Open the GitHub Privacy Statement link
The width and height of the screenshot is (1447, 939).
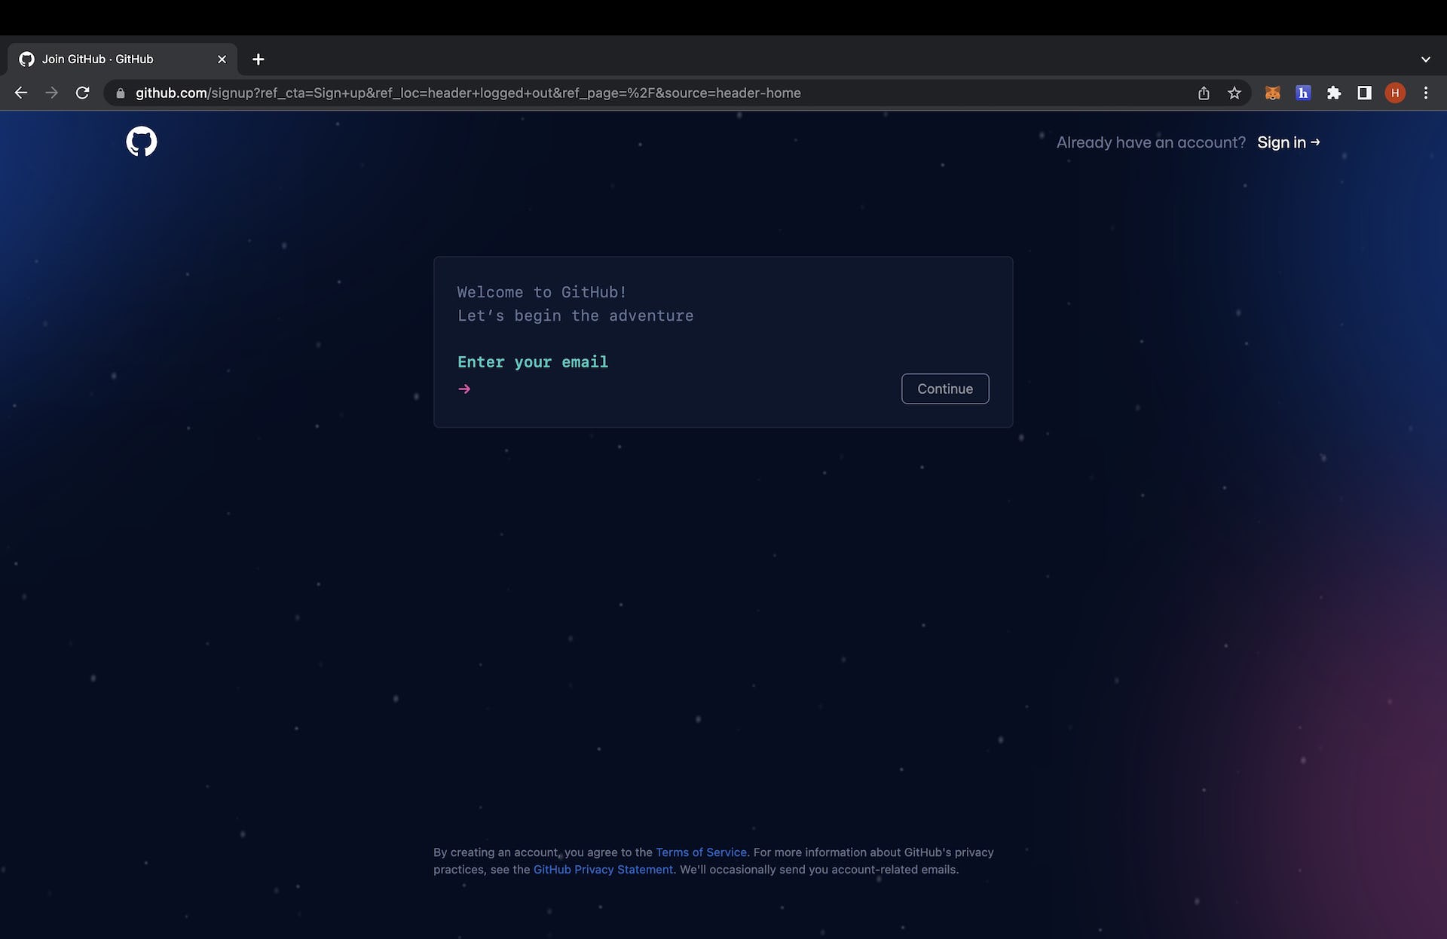point(603,869)
